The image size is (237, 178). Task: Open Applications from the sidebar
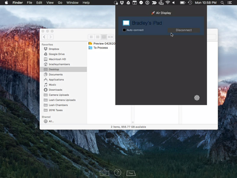coord(63,80)
